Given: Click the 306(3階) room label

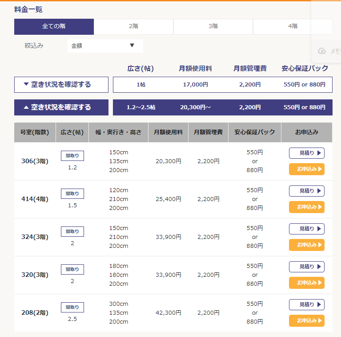Looking at the screenshot, I should [35, 161].
